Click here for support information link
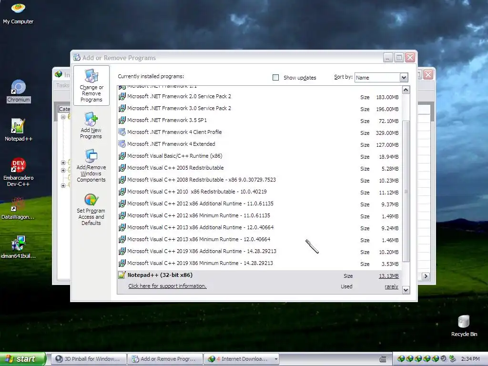This screenshot has height=366, width=488. pos(167,286)
